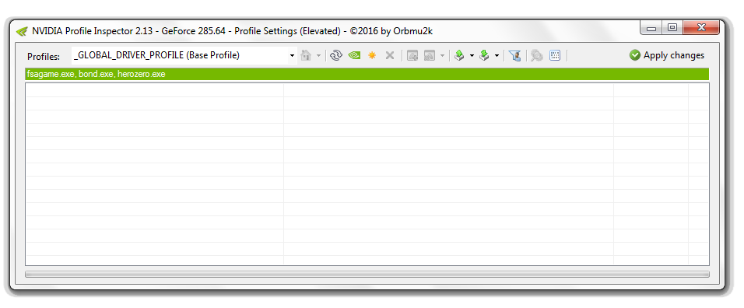The height and width of the screenshot is (308, 744).
Task: Import profile with green down arrow icon
Action: pos(484,55)
